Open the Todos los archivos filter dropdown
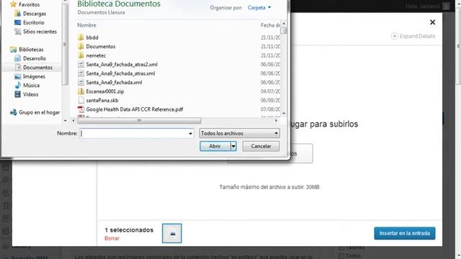The height and width of the screenshot is (259, 461). click(239, 133)
